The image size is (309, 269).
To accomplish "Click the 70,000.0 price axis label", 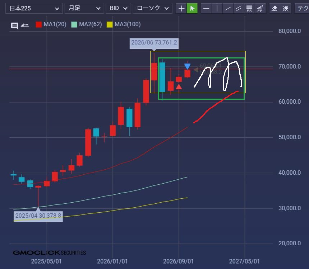I will [x=290, y=66].
